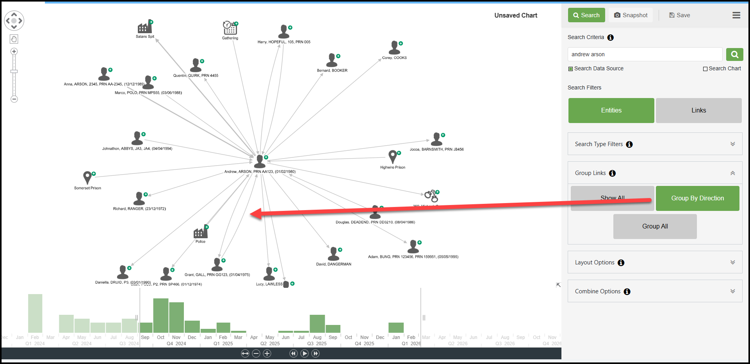Click the Somerset Prison location pin
This screenshot has width=750, height=364.
coord(87,178)
